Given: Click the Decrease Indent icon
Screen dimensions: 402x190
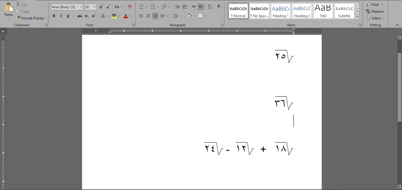Looking at the screenshot, I should (x=178, y=7).
